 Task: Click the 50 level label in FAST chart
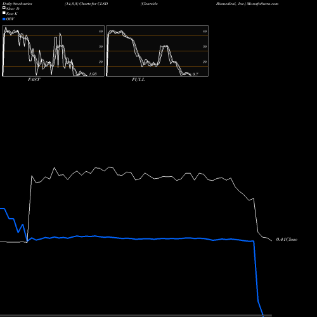(x=101, y=46)
